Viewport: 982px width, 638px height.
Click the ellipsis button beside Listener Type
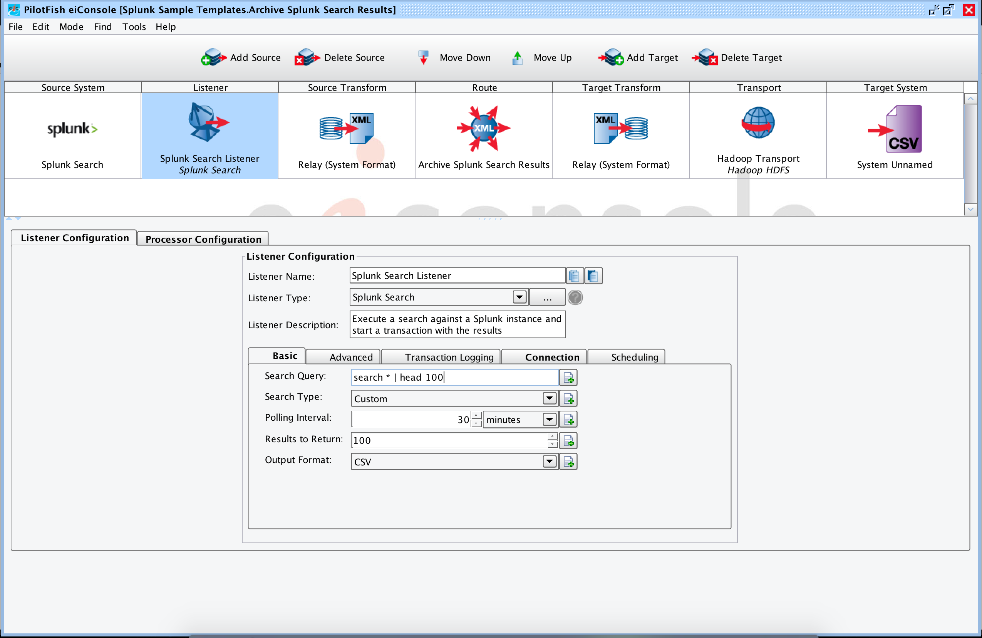point(547,297)
